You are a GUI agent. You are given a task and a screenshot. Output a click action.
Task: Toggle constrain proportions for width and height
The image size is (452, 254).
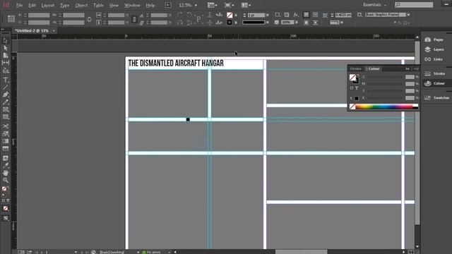pyautogui.click(x=89, y=19)
